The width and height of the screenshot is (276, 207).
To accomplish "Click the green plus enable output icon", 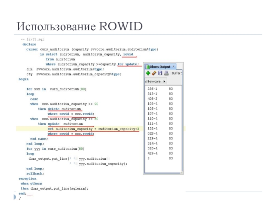I will 148,73.
